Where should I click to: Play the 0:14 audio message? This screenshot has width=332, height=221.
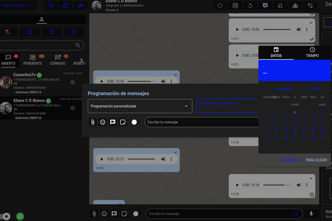pos(102,81)
